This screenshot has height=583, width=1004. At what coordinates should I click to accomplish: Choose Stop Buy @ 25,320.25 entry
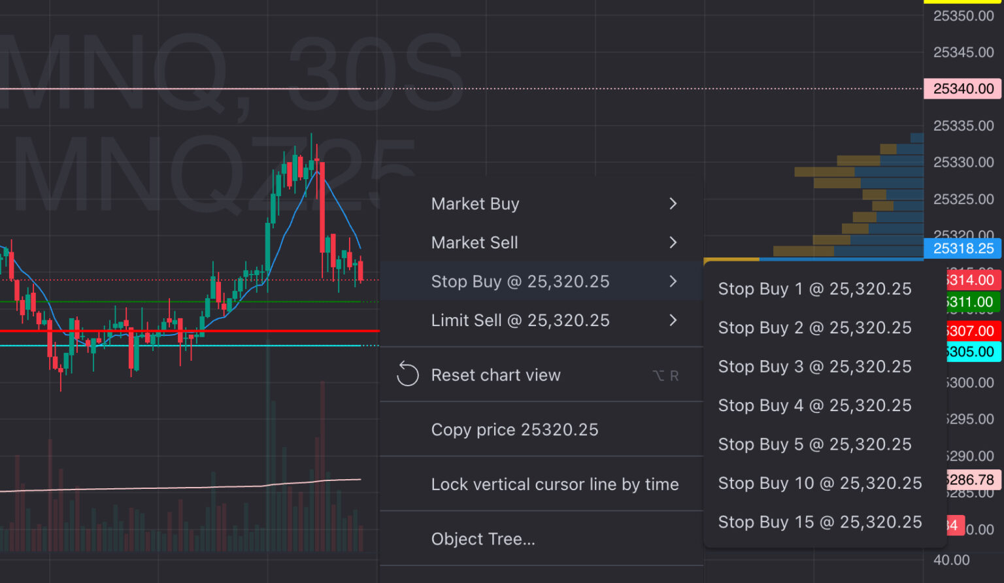point(520,281)
